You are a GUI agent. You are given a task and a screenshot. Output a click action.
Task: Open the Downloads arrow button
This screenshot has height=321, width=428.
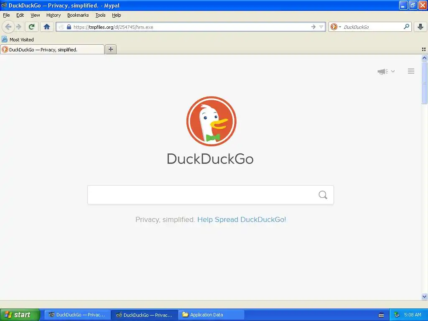[x=420, y=27]
